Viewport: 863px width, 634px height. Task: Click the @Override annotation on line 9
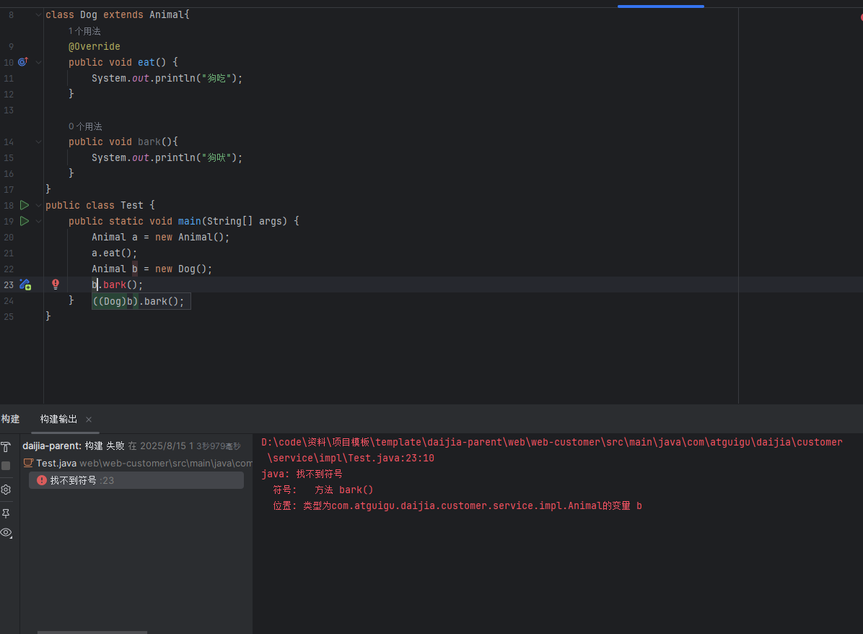click(x=94, y=47)
